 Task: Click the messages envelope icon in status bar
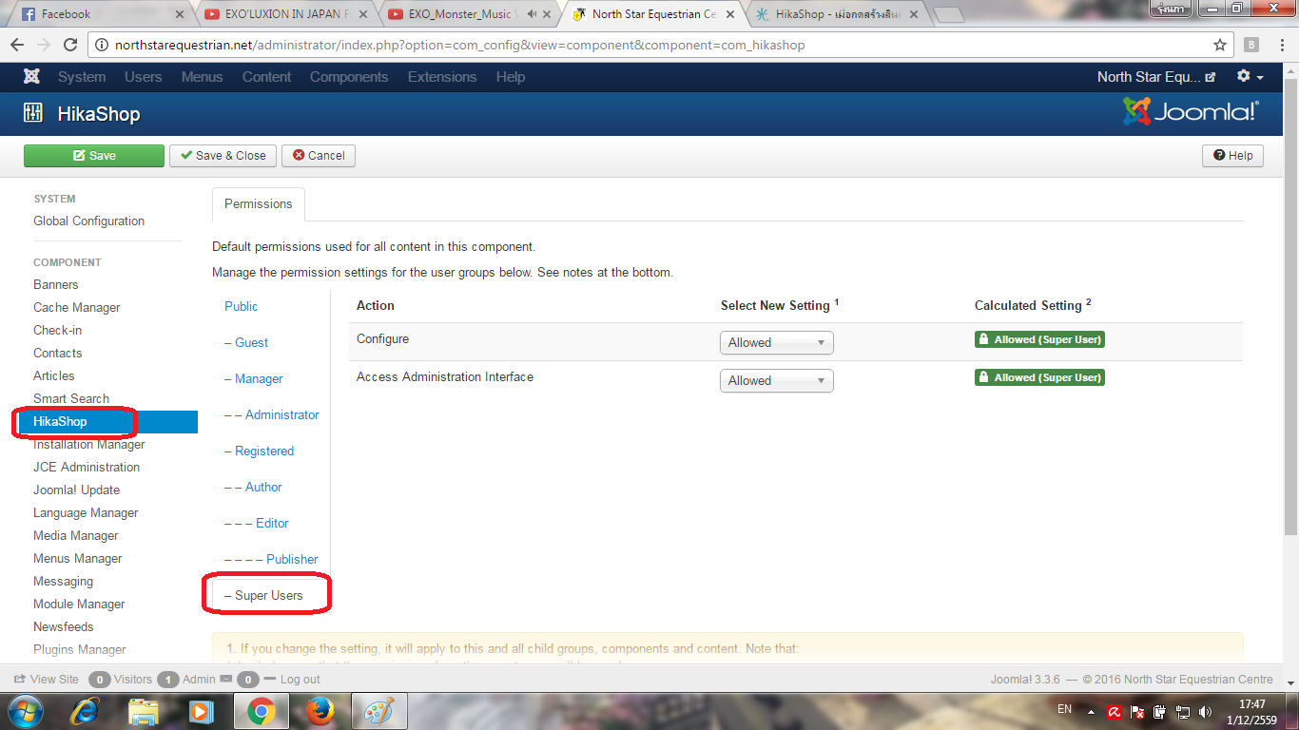coord(226,679)
